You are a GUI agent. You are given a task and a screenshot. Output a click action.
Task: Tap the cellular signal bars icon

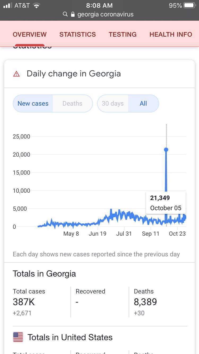coord(8,5)
